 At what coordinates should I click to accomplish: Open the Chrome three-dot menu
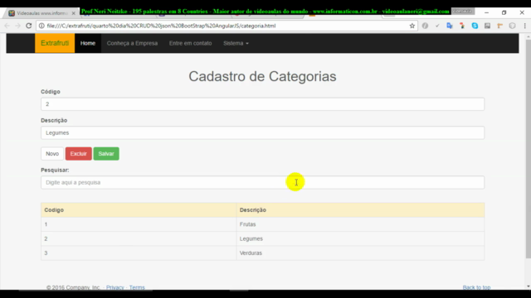coord(524,26)
